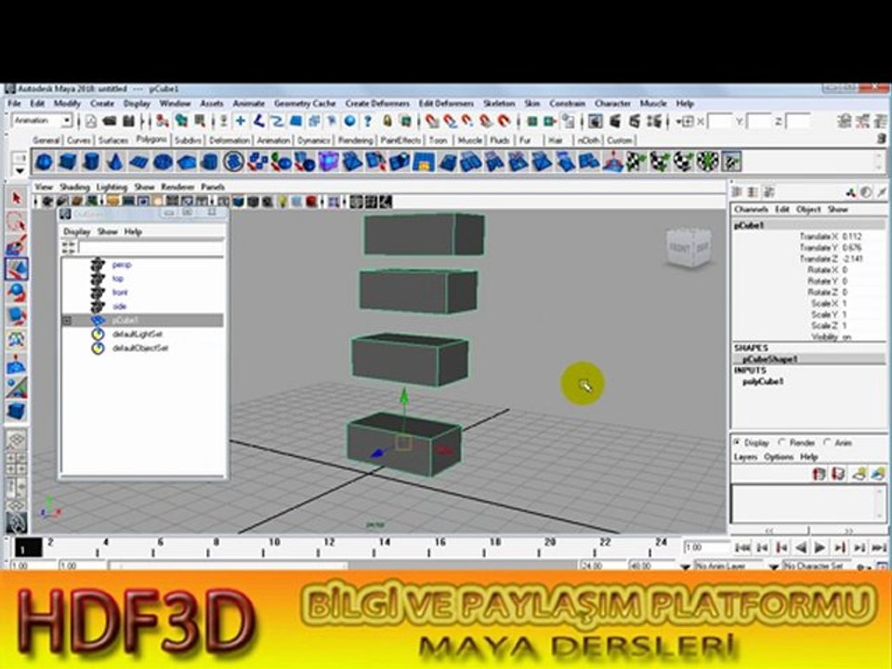Select the persp camera in Outliner
The image size is (892, 669).
tap(122, 265)
